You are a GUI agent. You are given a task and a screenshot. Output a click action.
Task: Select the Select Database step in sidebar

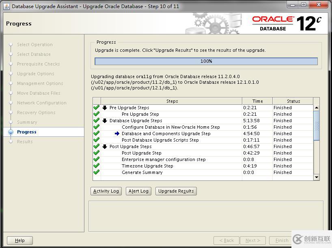coord(34,54)
